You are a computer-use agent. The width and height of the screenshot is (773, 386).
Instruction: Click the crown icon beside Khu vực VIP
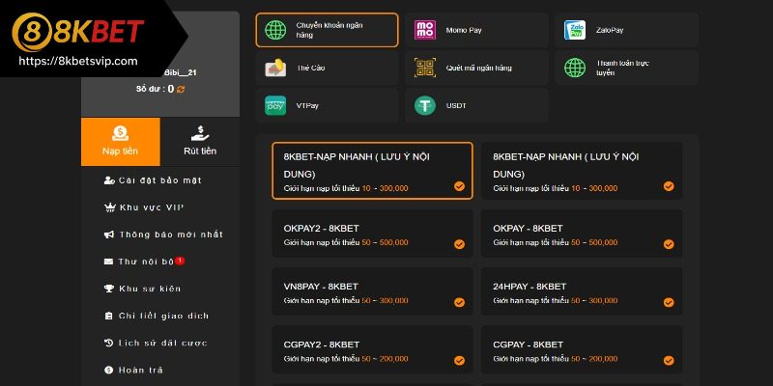click(x=109, y=207)
